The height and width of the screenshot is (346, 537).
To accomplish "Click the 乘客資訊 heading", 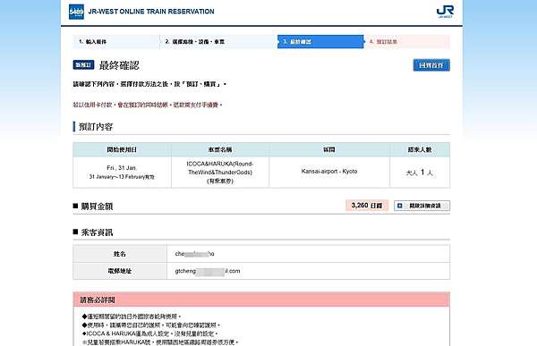I will click(x=97, y=232).
